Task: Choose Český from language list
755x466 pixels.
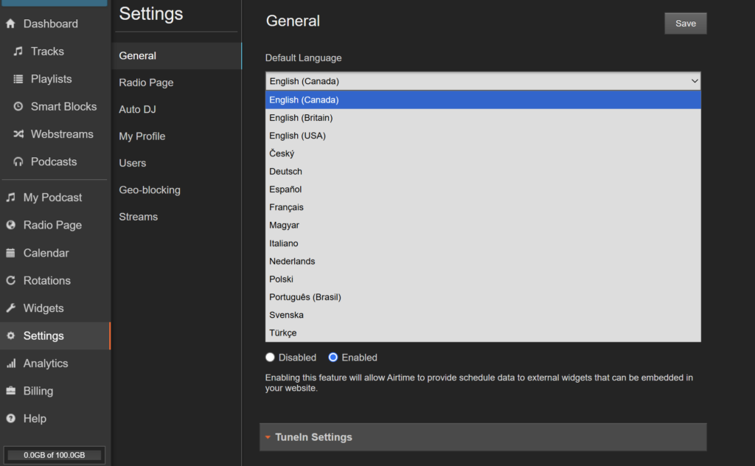Action: tap(483, 153)
